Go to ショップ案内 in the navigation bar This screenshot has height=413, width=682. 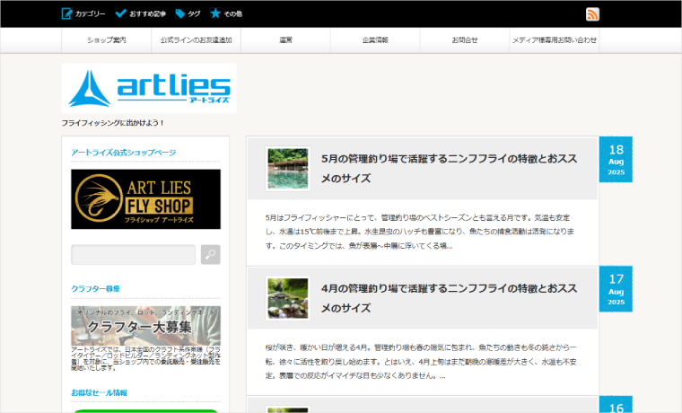tap(106, 40)
